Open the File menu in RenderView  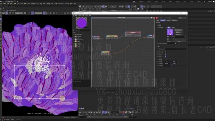point(4,10)
